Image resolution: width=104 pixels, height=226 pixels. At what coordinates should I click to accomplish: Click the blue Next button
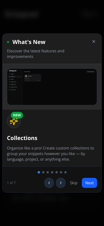coord(90,183)
